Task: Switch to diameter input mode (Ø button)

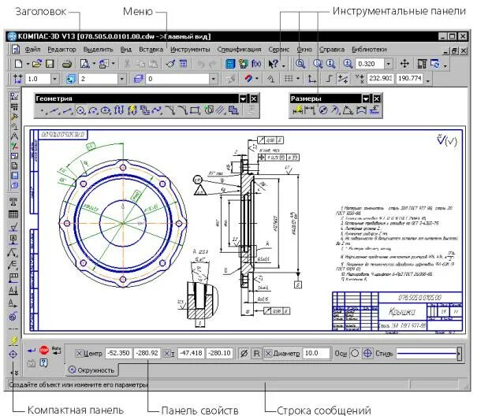Action: coord(244,353)
